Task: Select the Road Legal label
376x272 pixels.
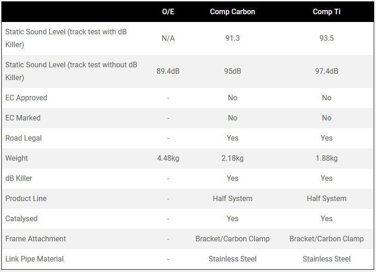Action: pyautogui.click(x=23, y=138)
